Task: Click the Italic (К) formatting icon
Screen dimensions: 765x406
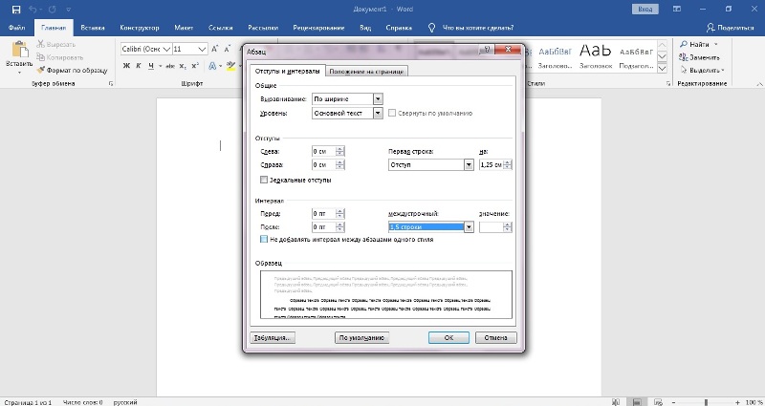Action: coord(139,66)
